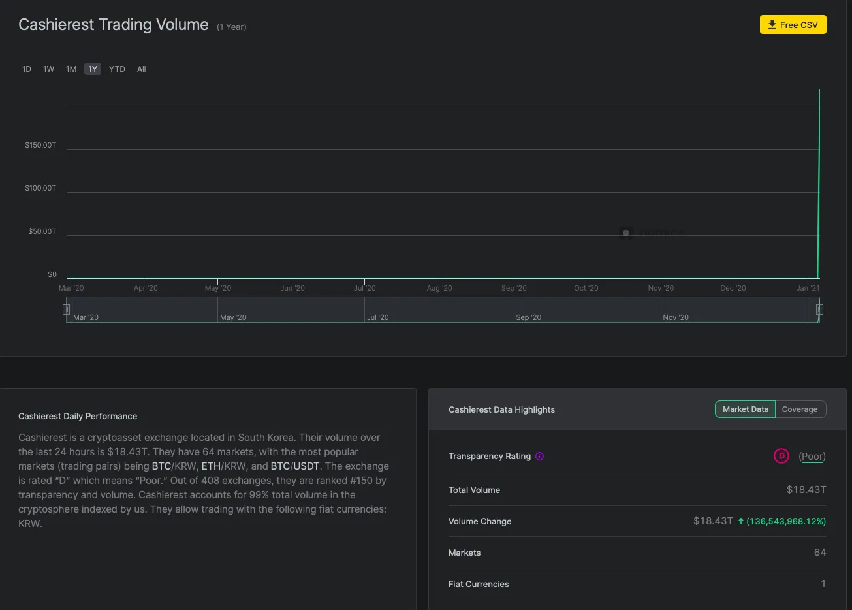Click the Markets value 64
This screenshot has width=852, height=610.
[x=820, y=553]
